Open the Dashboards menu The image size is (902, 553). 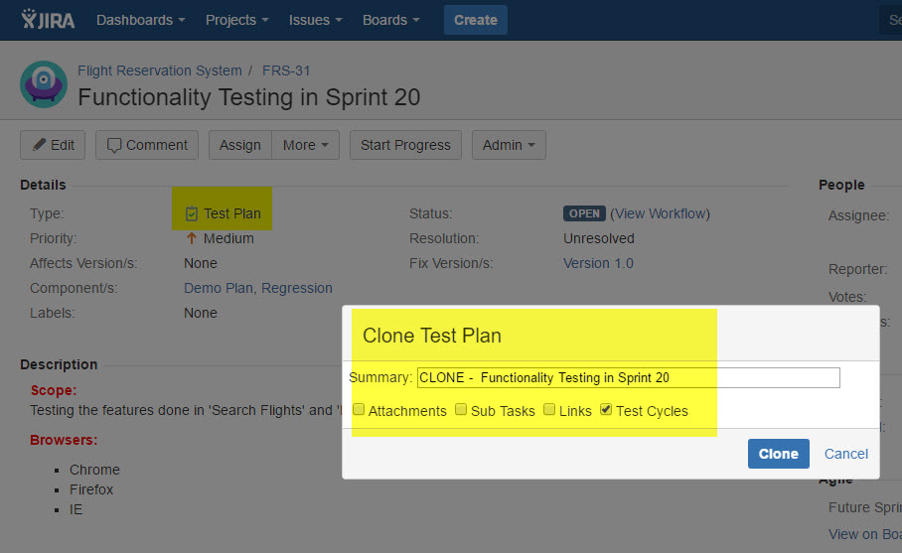click(x=140, y=20)
